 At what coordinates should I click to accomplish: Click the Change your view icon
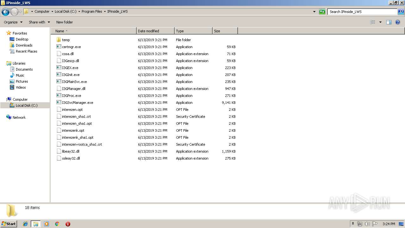tap(373, 22)
